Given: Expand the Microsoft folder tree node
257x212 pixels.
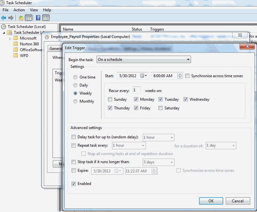Looking at the screenshot, I should tap(10, 38).
